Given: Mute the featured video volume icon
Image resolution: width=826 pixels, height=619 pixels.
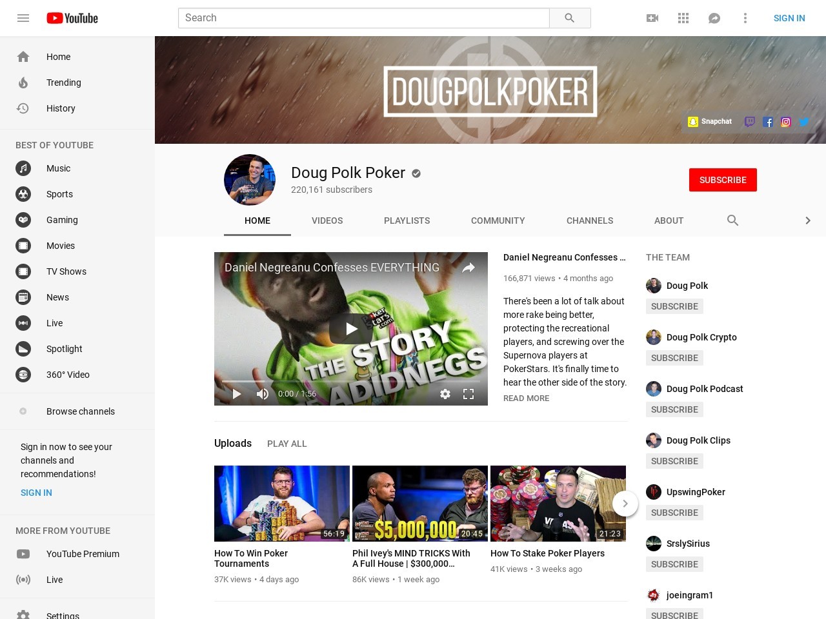Looking at the screenshot, I should pos(263,394).
